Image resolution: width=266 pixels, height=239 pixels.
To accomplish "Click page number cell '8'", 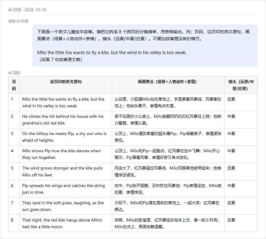I will pyautogui.click(x=14, y=223).
